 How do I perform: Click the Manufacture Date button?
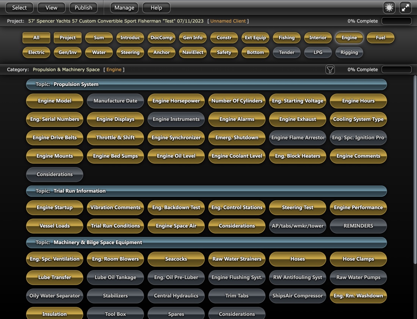115,101
